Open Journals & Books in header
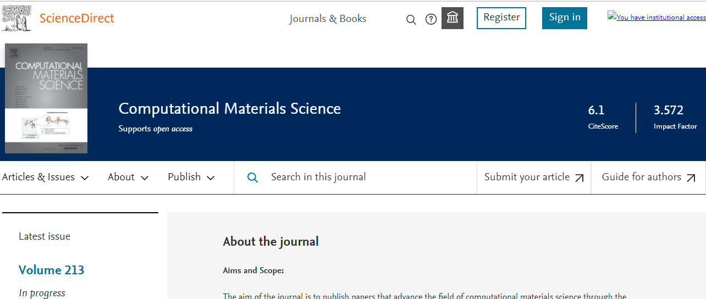Image resolution: width=706 pixels, height=299 pixels. (x=328, y=19)
